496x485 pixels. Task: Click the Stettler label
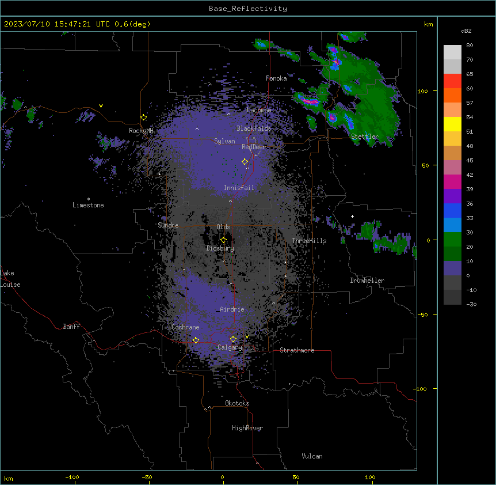pos(365,137)
